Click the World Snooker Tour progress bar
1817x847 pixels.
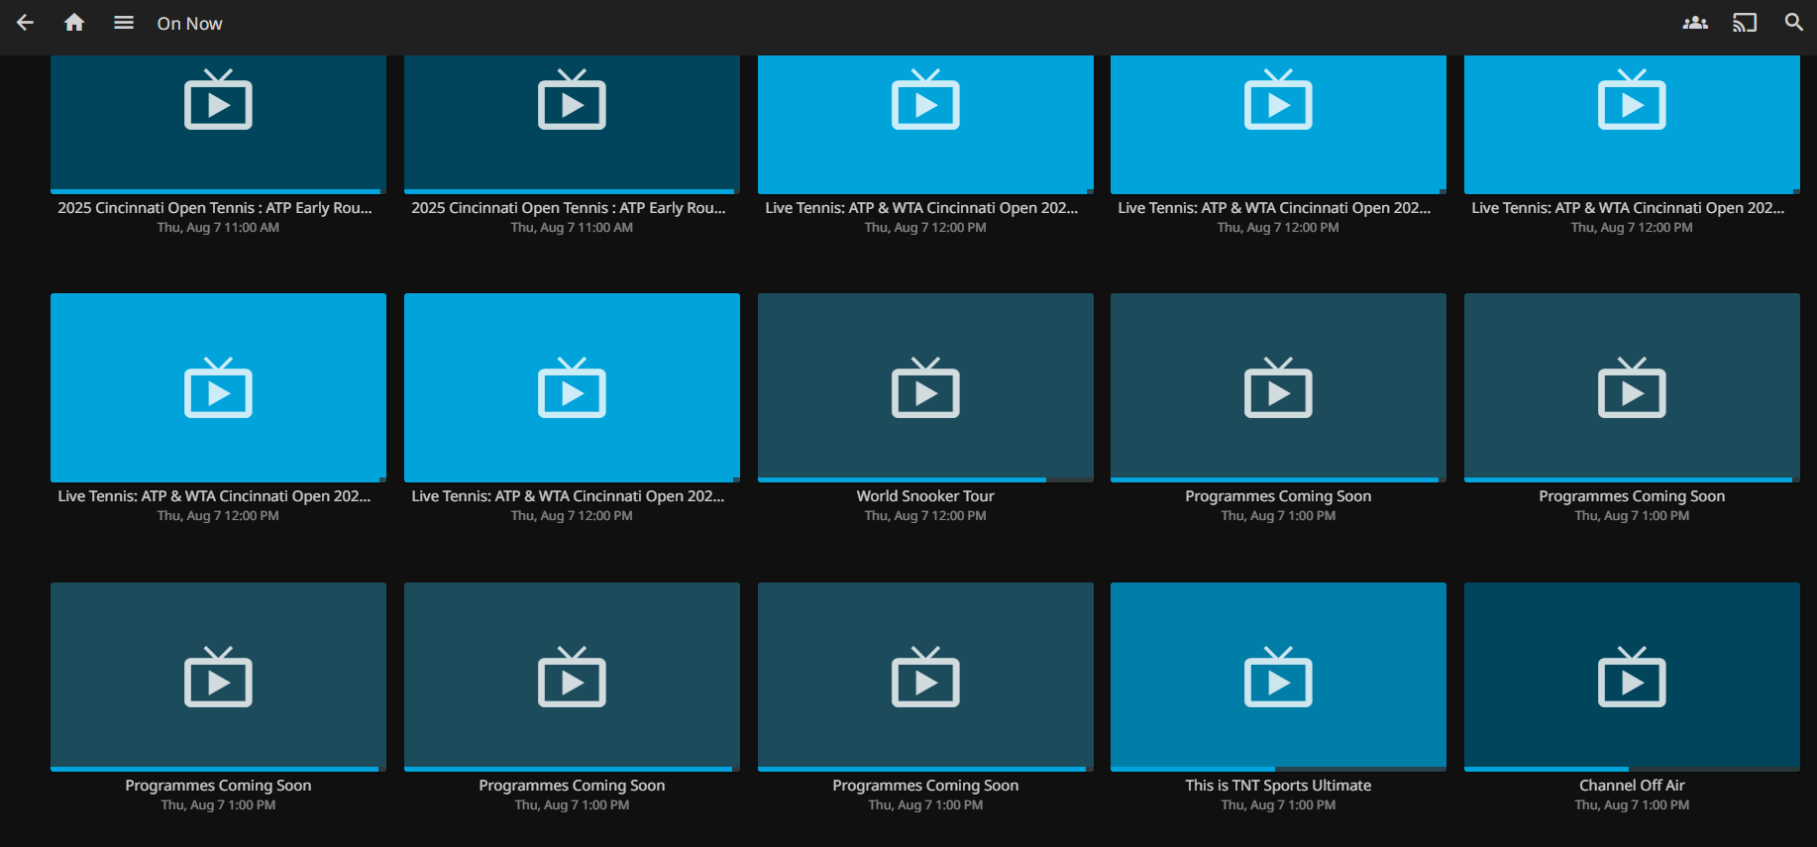tap(925, 479)
